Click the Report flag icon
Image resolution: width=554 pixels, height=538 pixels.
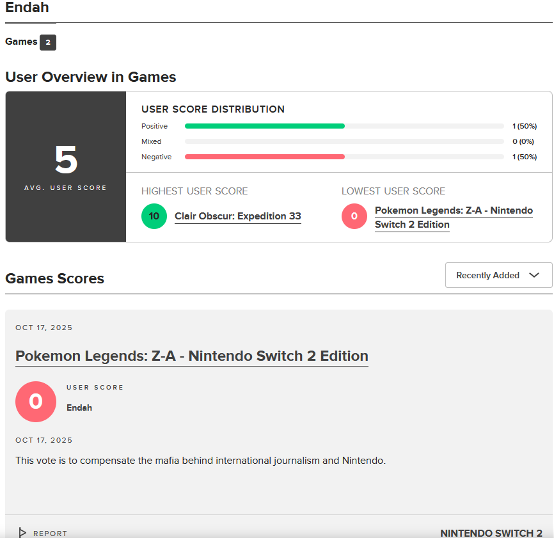pos(22,533)
